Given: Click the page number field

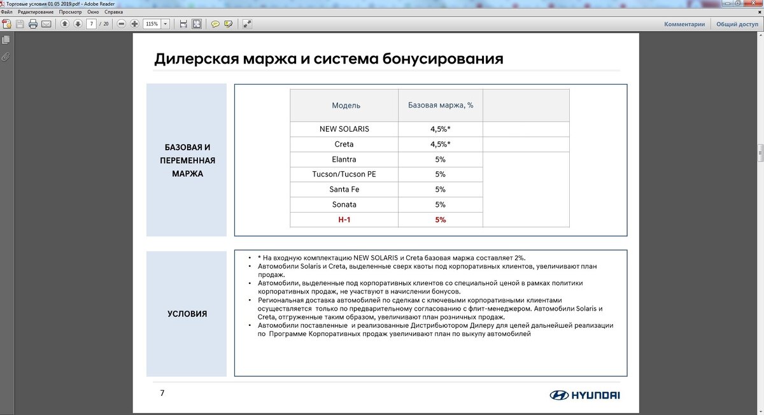Looking at the screenshot, I should (x=92, y=24).
